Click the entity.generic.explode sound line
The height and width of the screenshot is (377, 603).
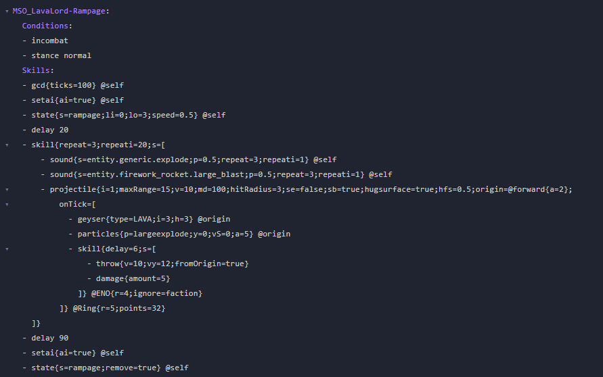pos(189,159)
